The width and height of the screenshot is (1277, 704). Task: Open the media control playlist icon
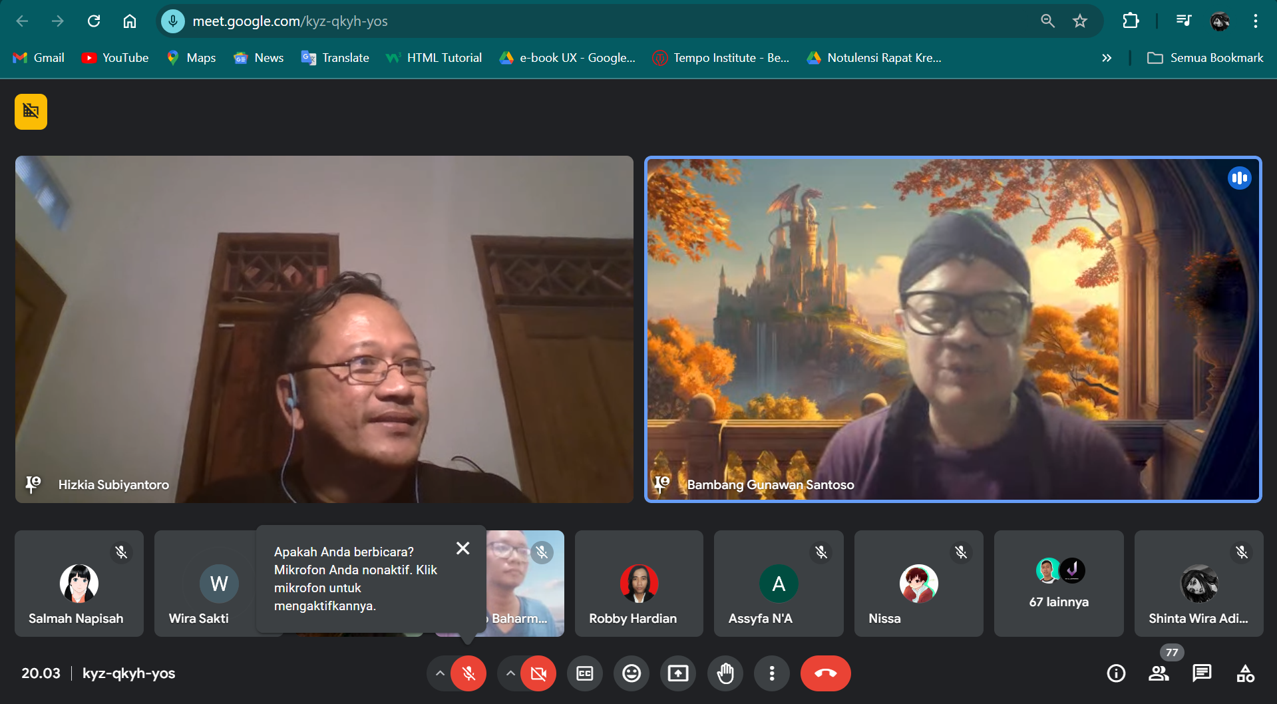click(x=1184, y=21)
